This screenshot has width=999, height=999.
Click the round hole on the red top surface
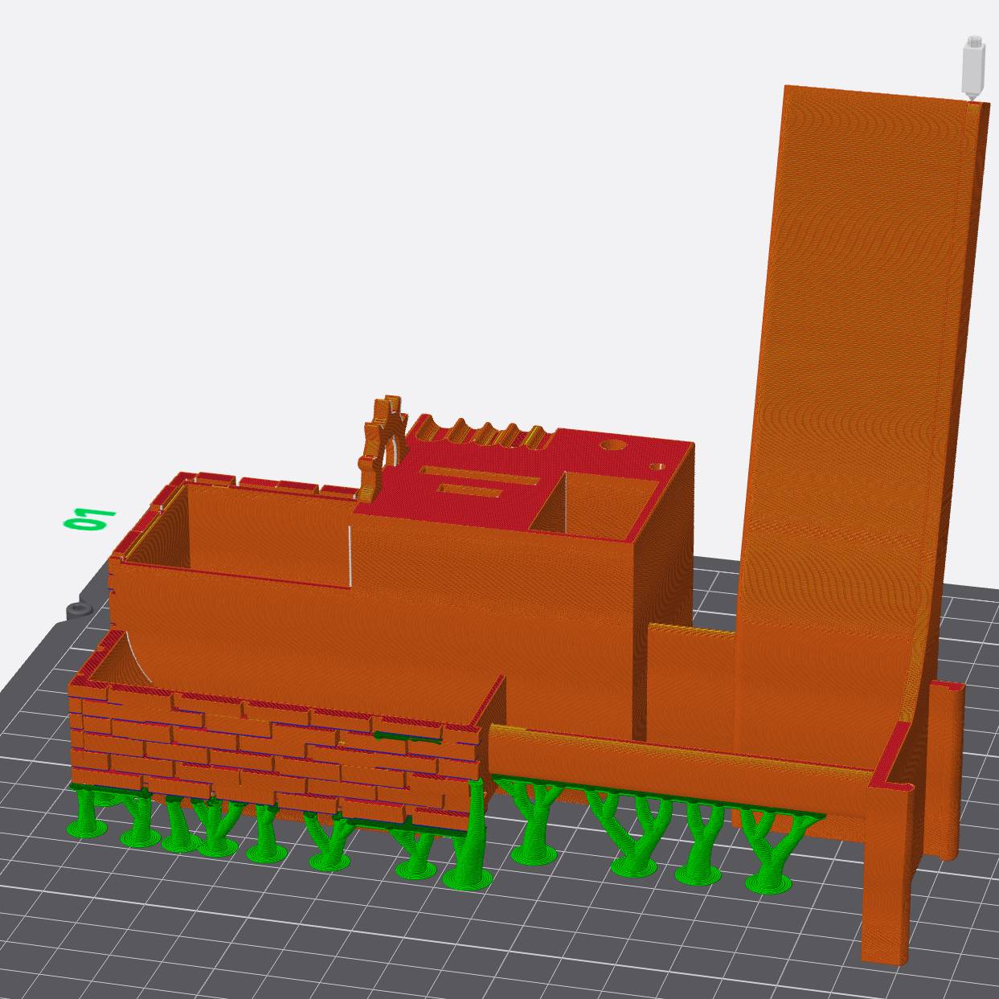click(614, 444)
